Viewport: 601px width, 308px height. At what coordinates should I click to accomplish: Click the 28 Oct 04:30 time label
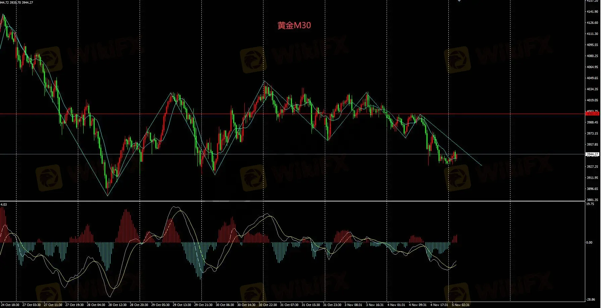coord(96,305)
